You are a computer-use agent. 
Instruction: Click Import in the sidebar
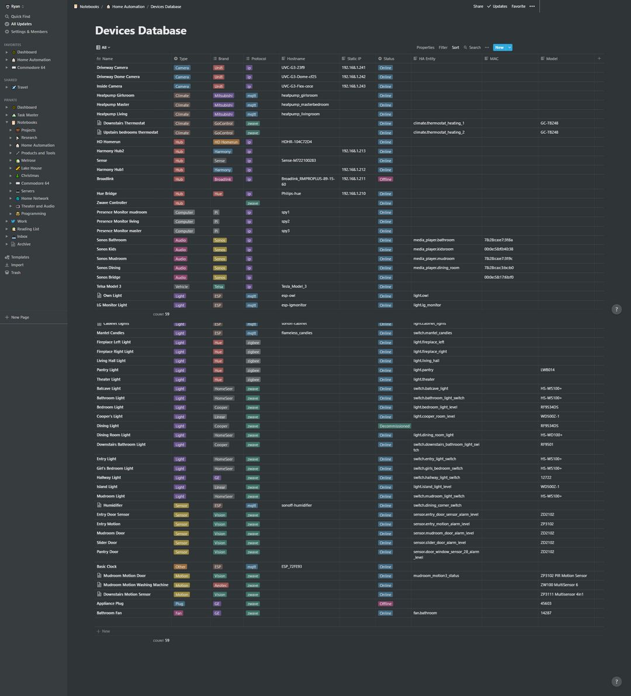[17, 265]
